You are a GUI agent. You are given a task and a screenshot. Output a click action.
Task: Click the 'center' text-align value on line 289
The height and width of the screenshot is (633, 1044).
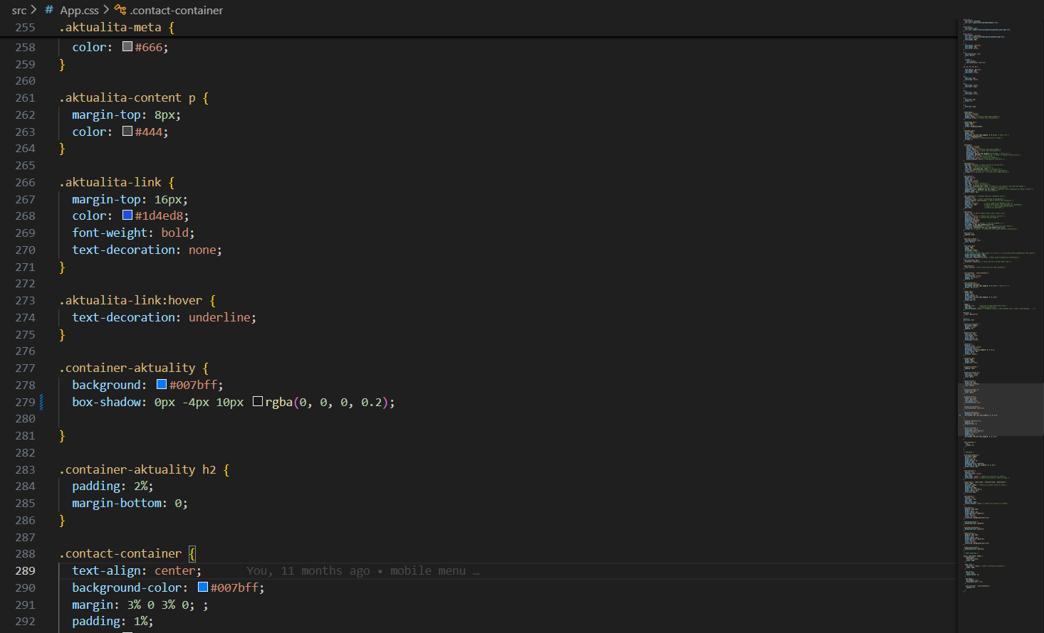[174, 570]
